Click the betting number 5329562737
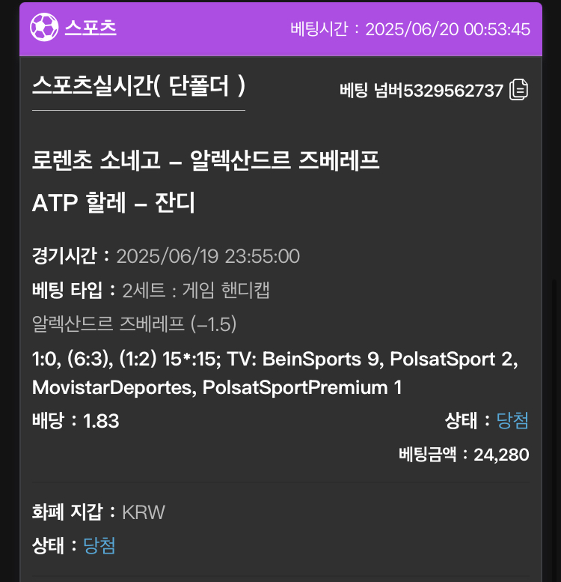The image size is (561, 582). [x=453, y=90]
